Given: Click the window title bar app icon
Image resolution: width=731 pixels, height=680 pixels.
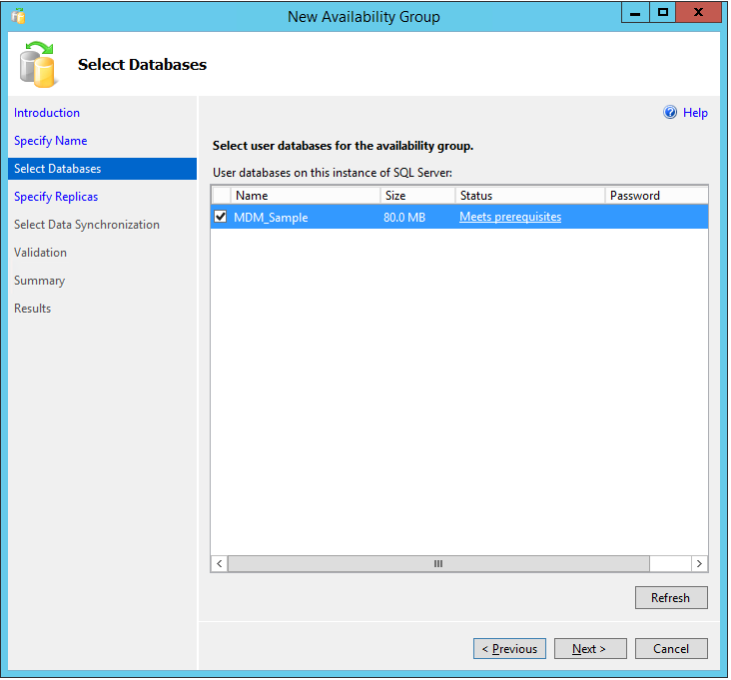Looking at the screenshot, I should [x=18, y=16].
